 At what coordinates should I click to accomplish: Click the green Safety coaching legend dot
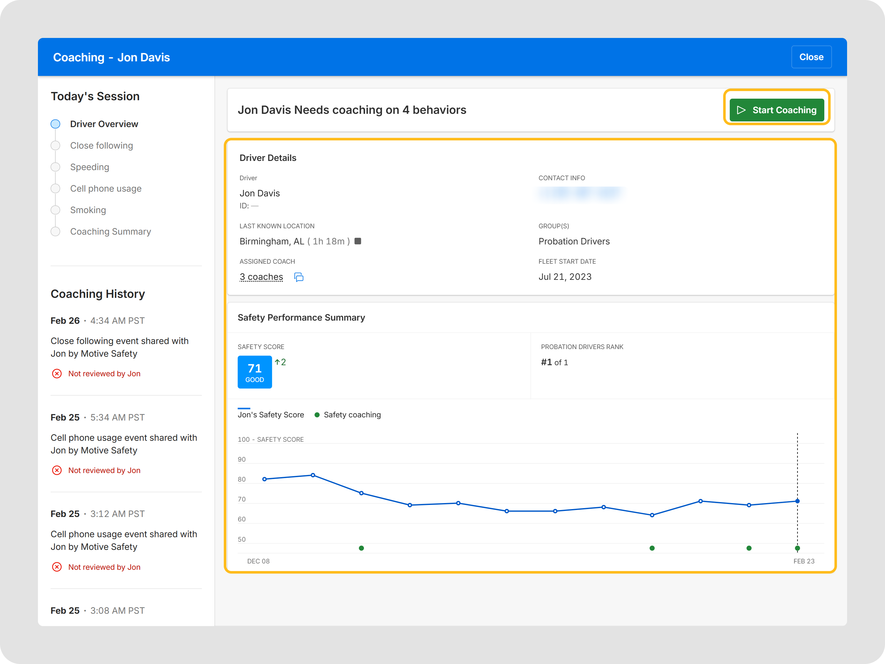317,415
